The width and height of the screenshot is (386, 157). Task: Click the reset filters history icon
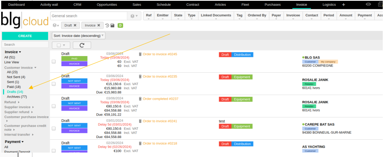point(107,25)
